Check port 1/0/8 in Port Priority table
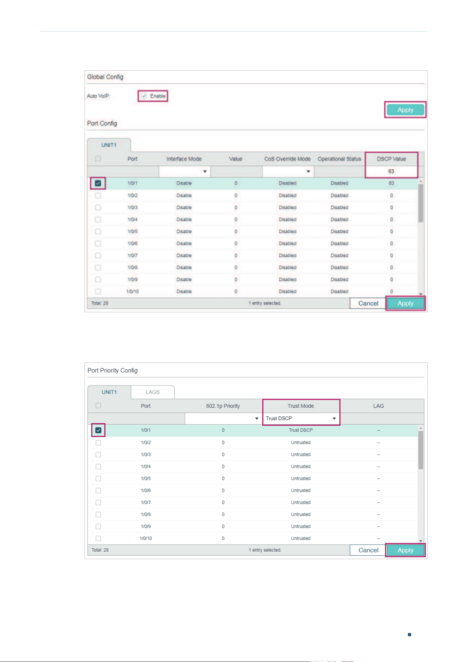This screenshot has width=468, height=662. coord(98,515)
